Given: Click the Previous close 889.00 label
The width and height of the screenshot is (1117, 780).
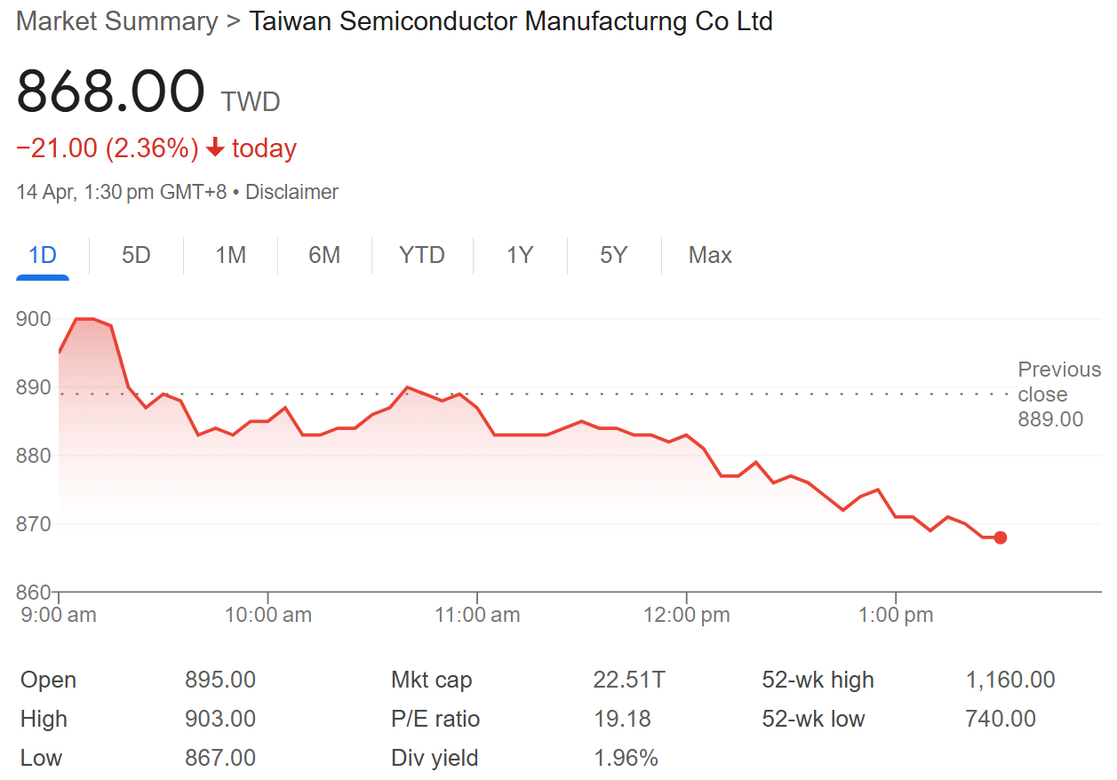Looking at the screenshot, I should click(1058, 394).
